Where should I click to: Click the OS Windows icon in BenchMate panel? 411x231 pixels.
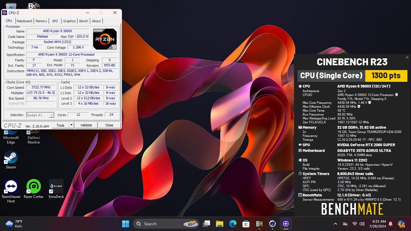[300, 160]
